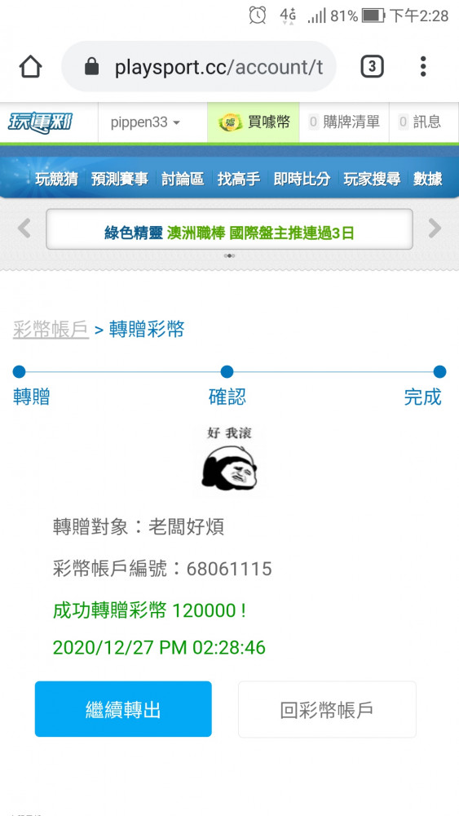Open the 購牌清單 purchase list

point(344,123)
